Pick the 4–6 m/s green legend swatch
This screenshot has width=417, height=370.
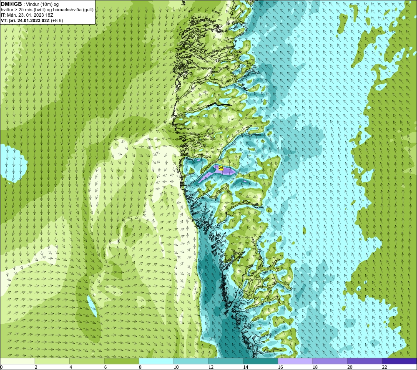pos(87,361)
